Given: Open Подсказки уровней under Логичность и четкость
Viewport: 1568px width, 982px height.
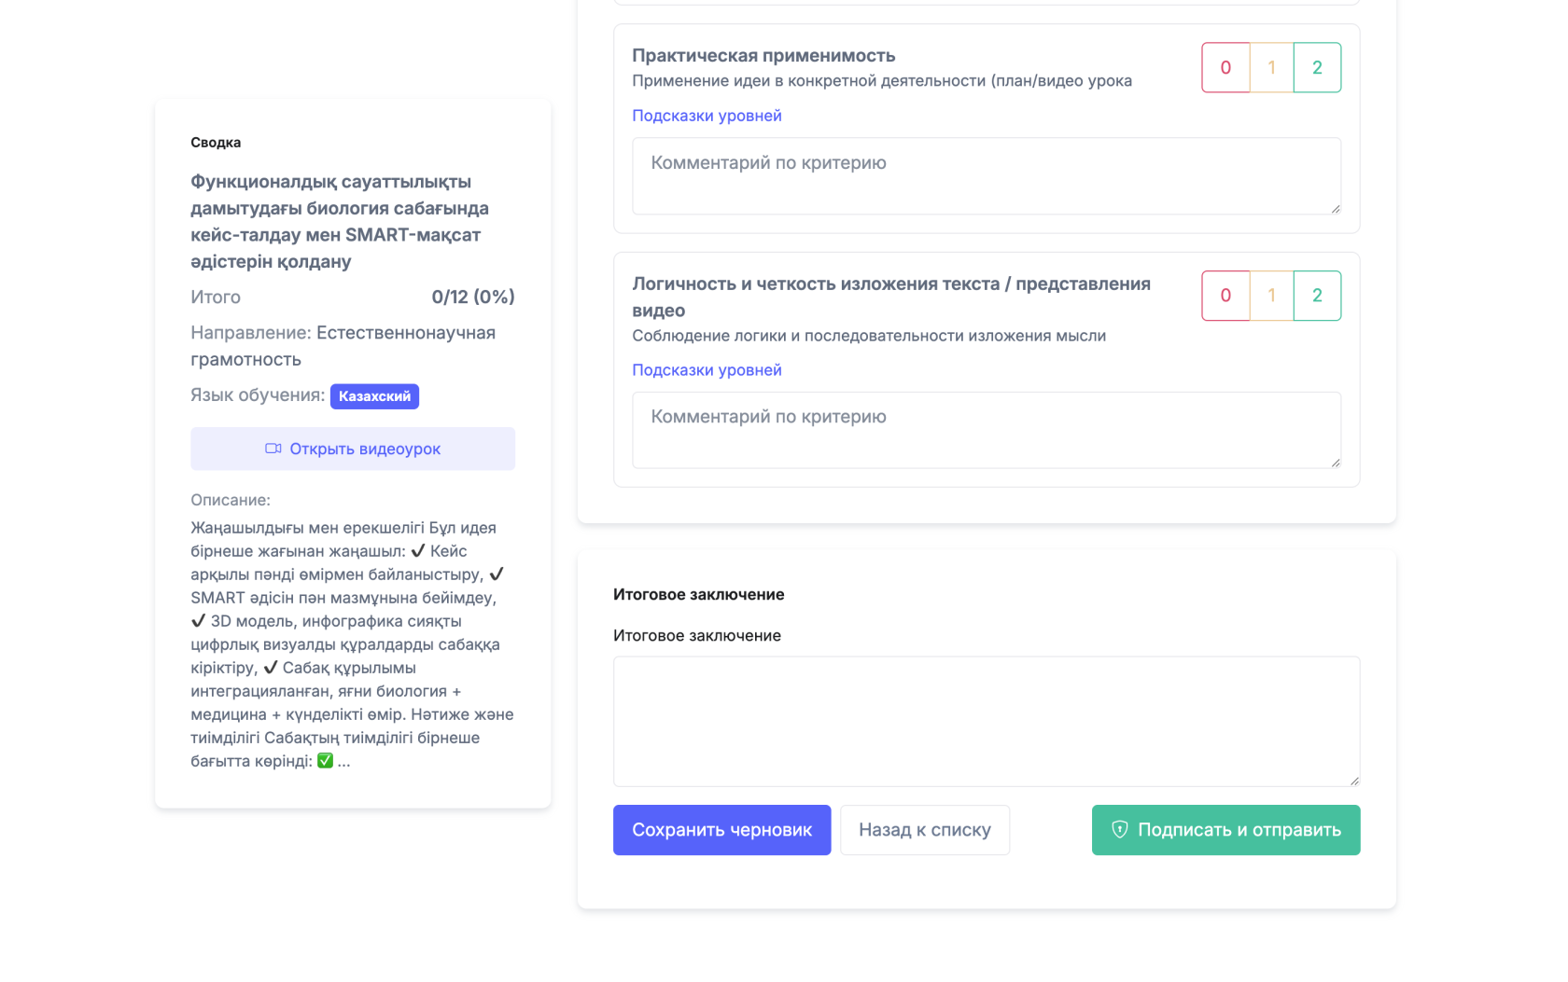Looking at the screenshot, I should click(x=707, y=369).
